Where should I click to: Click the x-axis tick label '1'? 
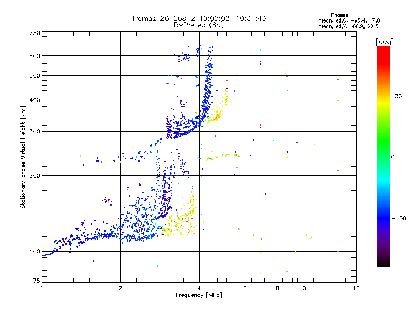click(42, 288)
